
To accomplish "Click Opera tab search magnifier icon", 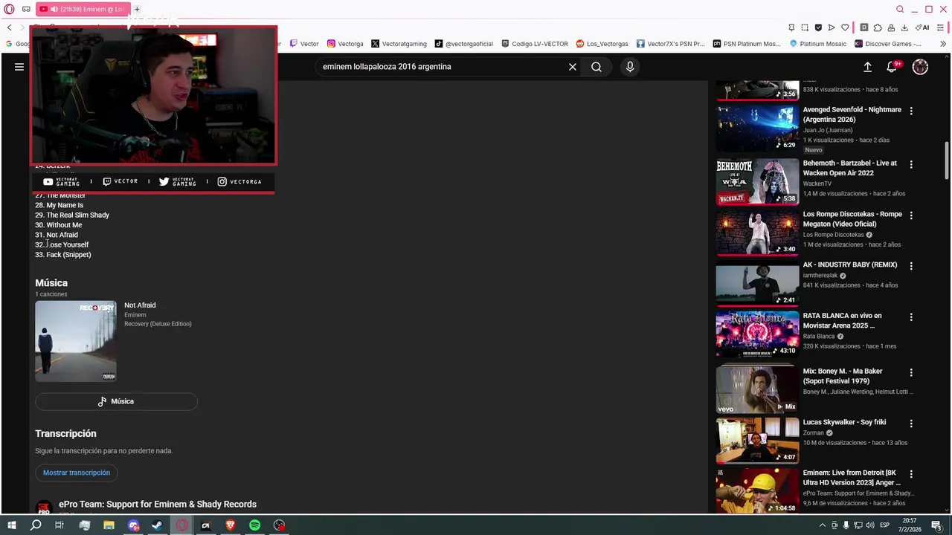I will coord(900,9).
